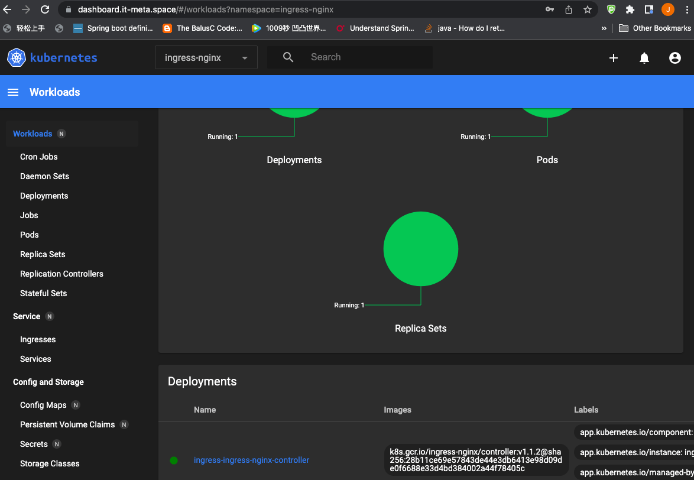Open the create new resource plus icon
This screenshot has width=694, height=480.
point(613,58)
